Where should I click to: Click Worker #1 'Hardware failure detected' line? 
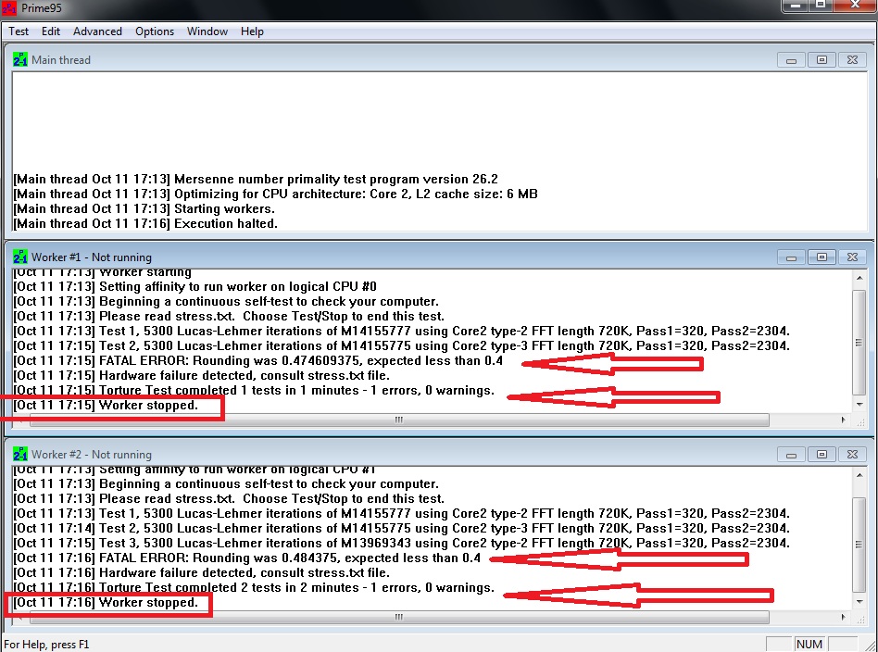click(x=202, y=375)
